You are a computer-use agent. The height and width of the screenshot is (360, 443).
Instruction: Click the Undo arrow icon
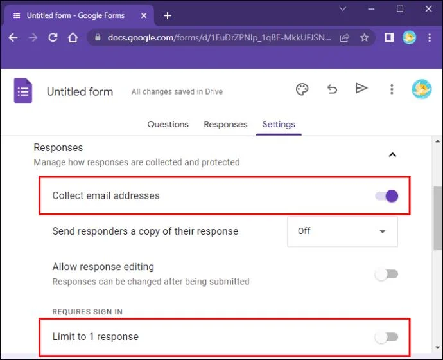pos(333,89)
